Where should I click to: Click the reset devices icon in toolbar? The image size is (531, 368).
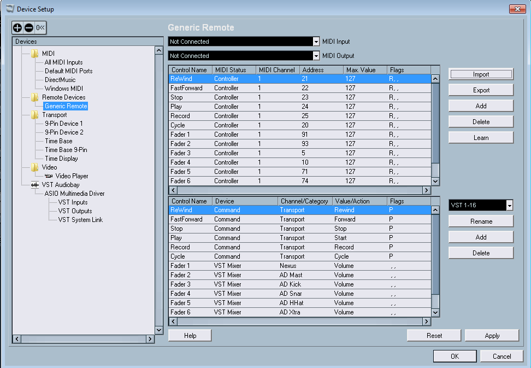(x=40, y=27)
